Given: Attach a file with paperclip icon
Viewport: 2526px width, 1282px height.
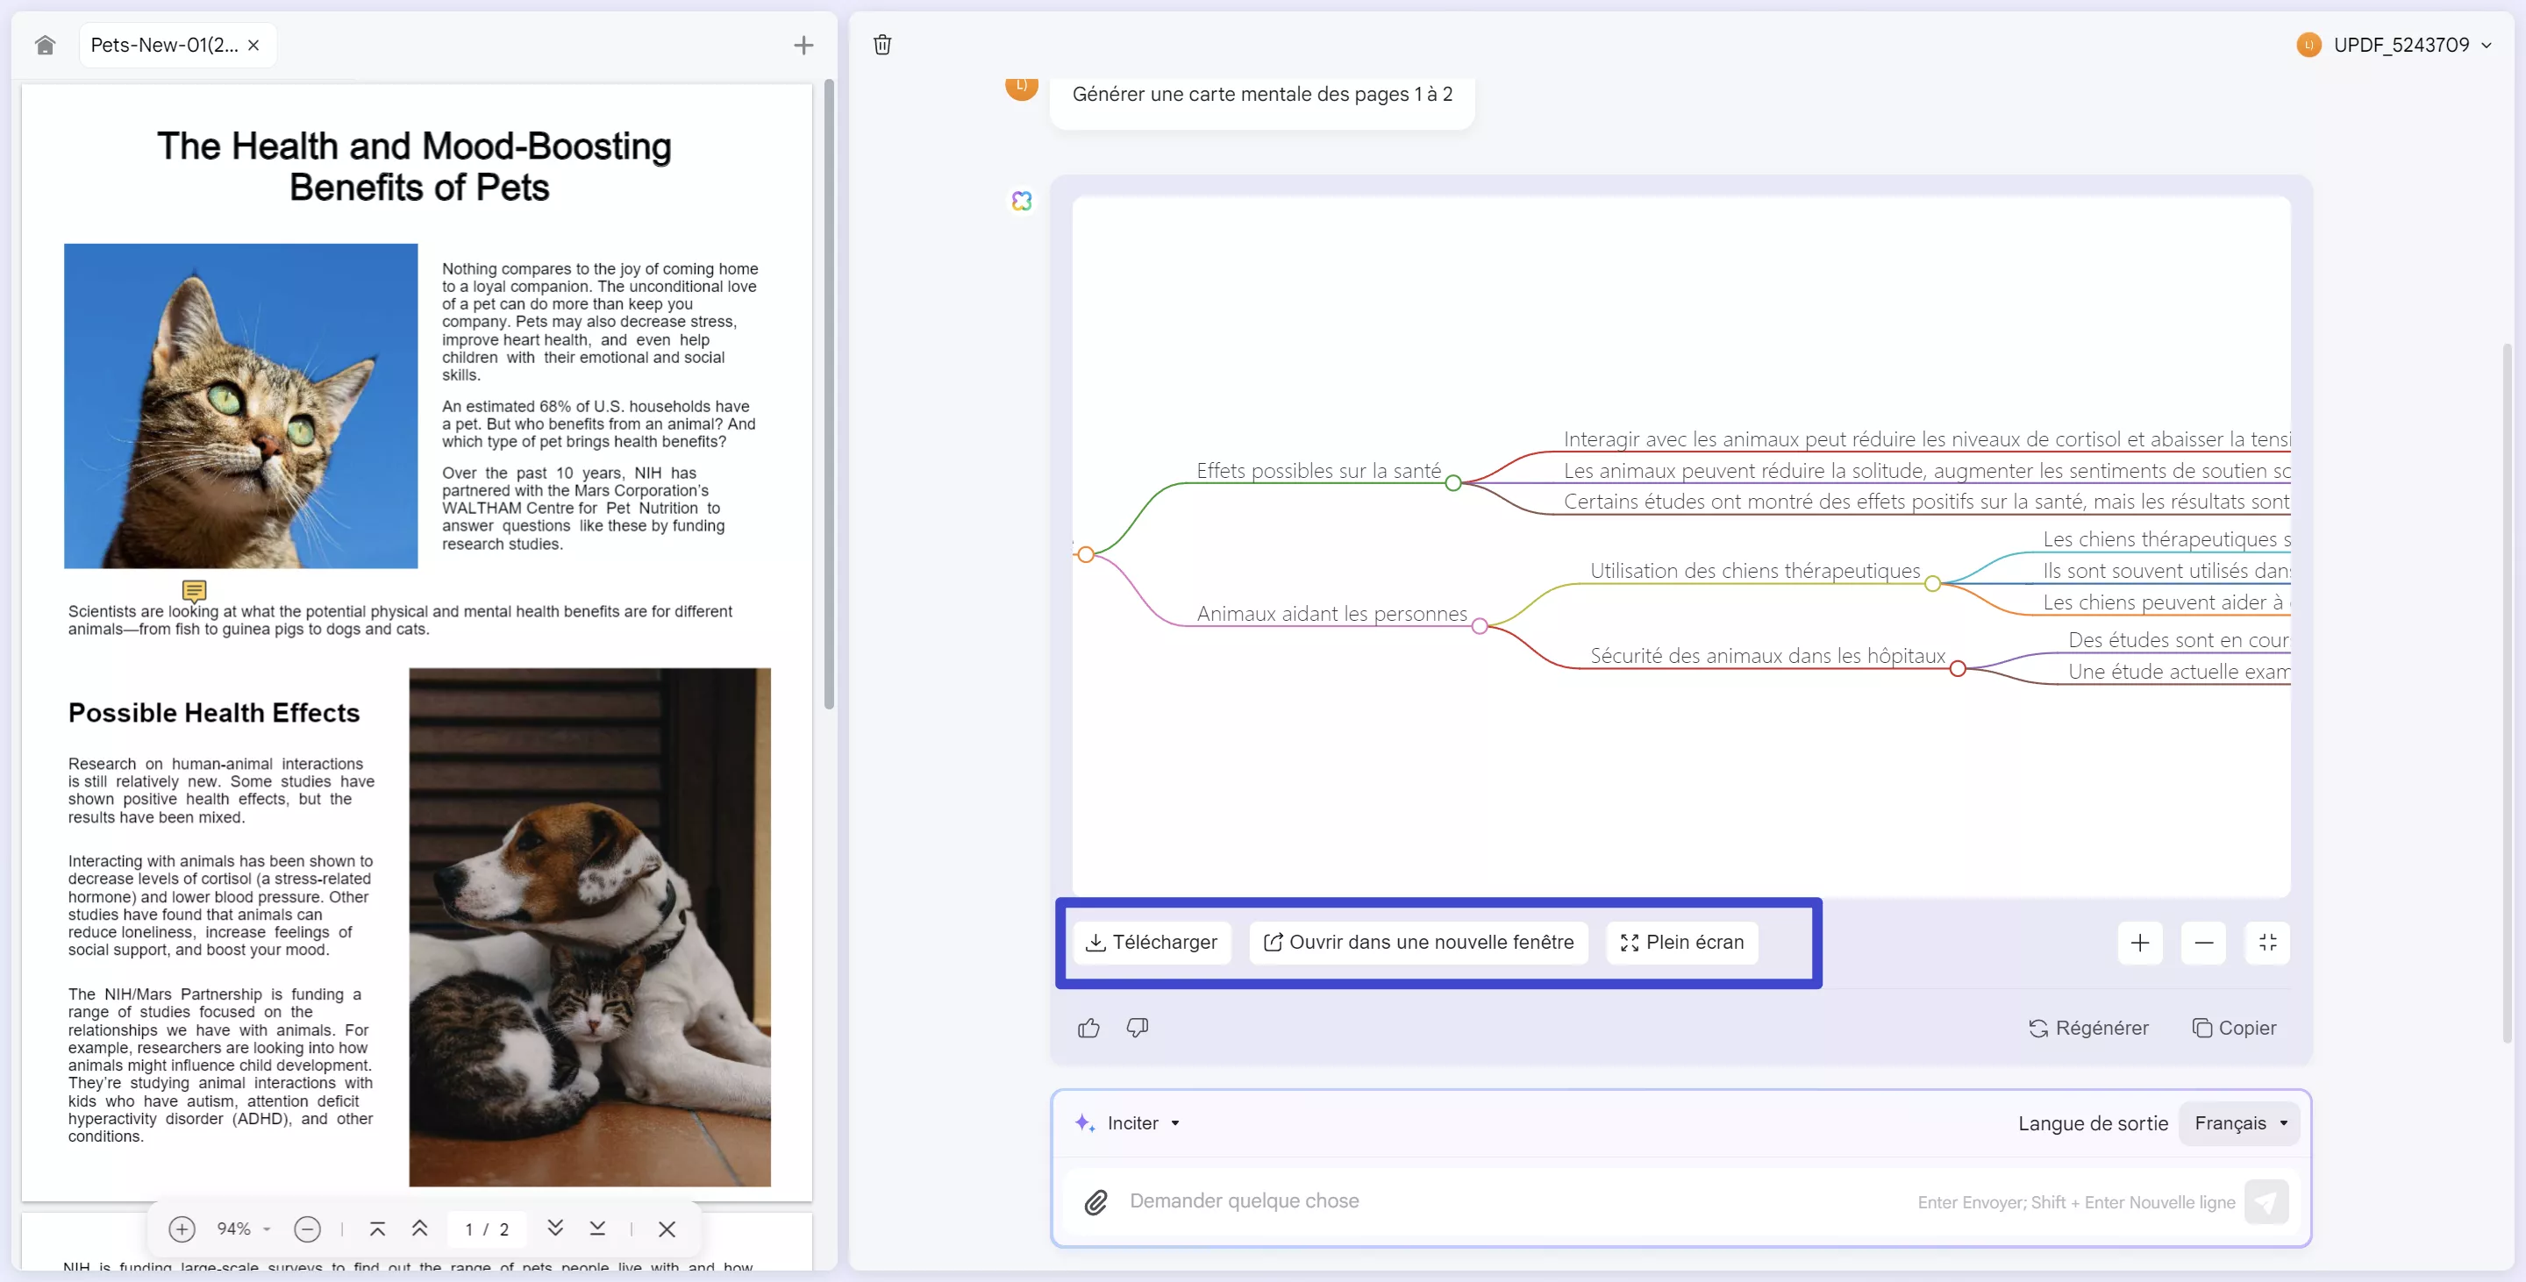Looking at the screenshot, I should [x=1095, y=1201].
